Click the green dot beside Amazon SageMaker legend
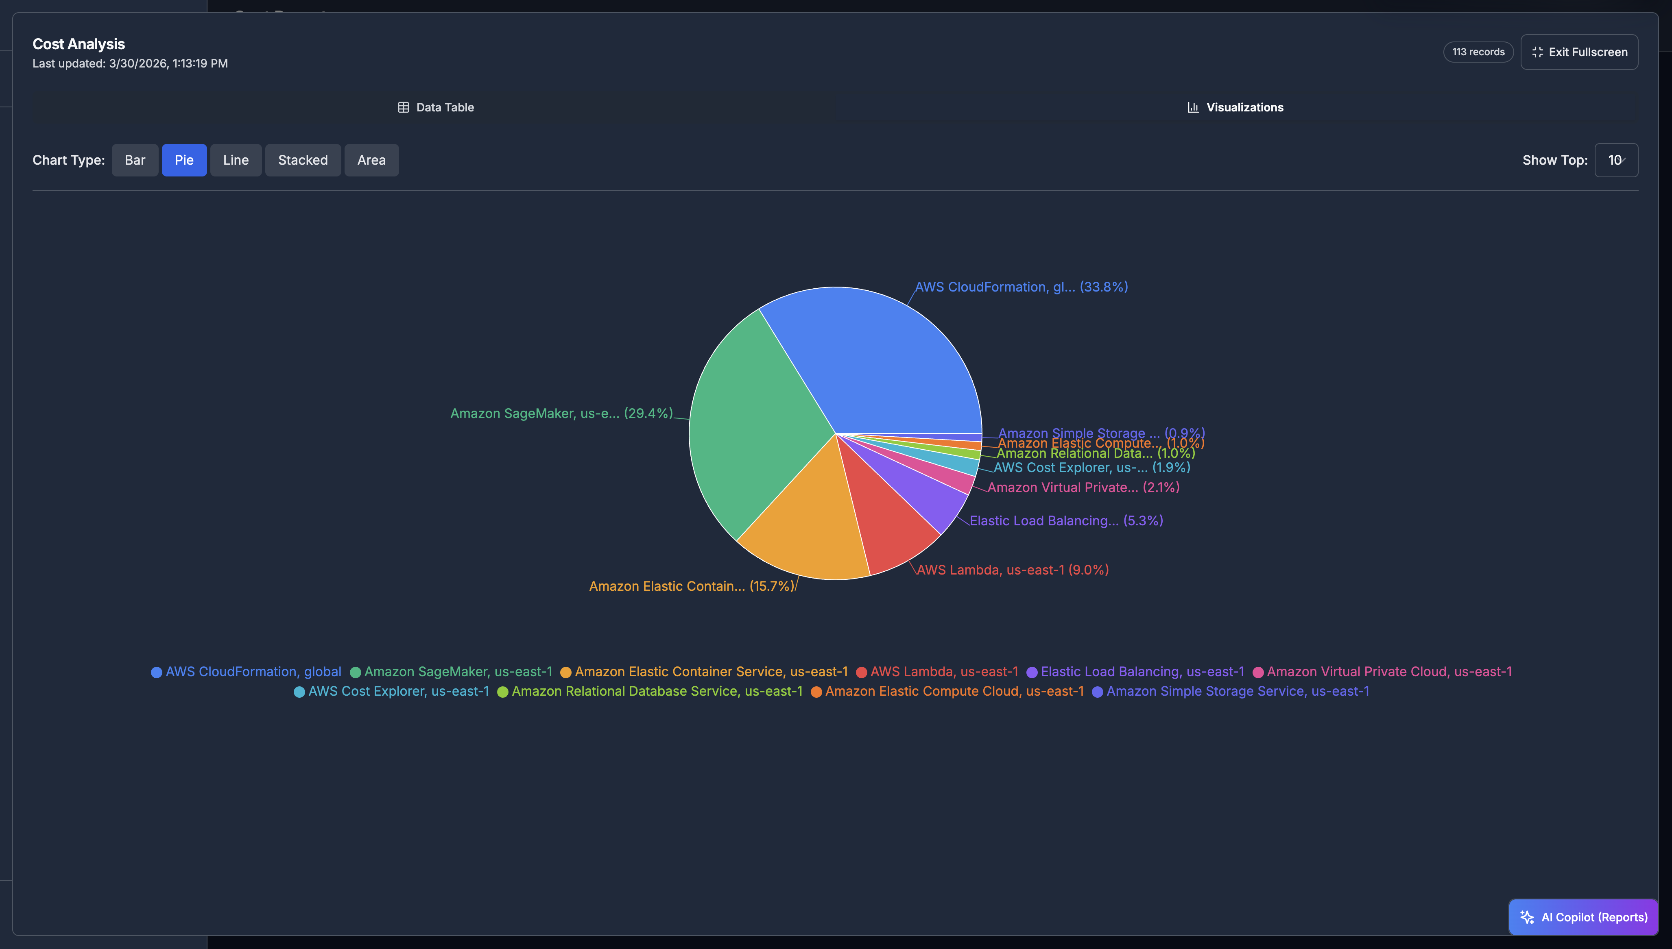The height and width of the screenshot is (949, 1672). 356,672
